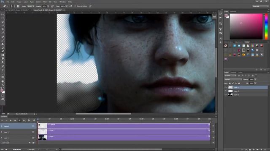270x151 pixels.
Task: Click the hue spectrum slider
Action: [x=266, y=26]
